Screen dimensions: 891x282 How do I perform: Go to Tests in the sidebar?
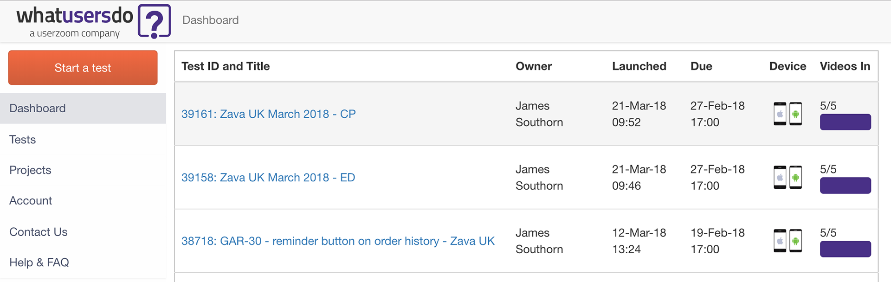23,140
